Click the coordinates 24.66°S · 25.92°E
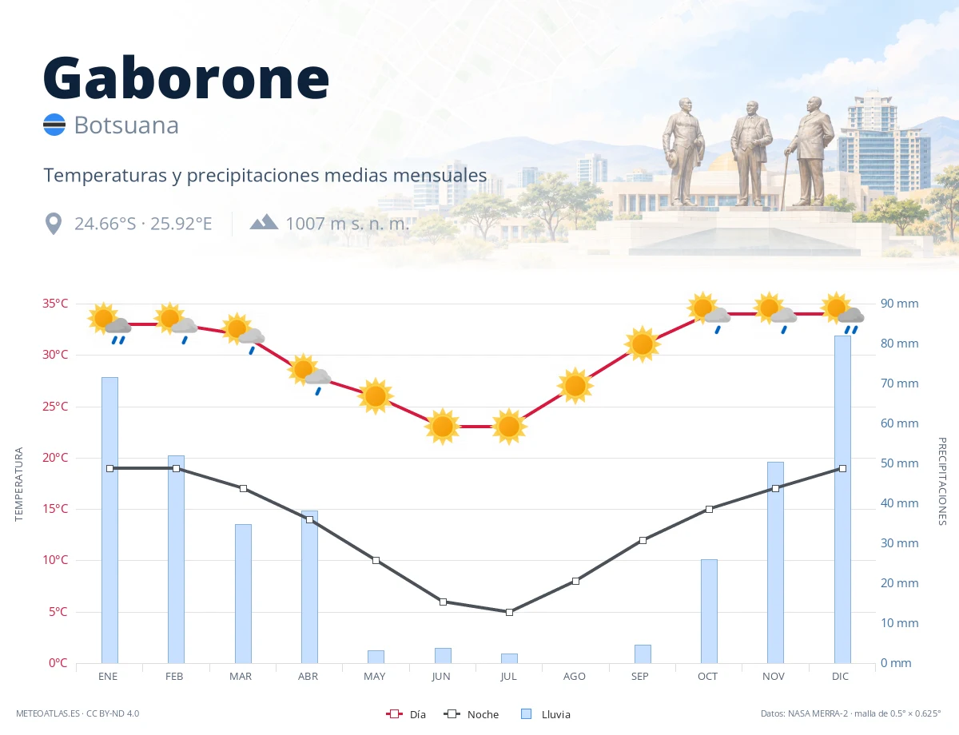The height and width of the screenshot is (735, 959). 143,223
